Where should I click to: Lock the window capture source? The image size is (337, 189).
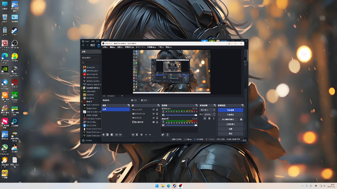click(157, 114)
